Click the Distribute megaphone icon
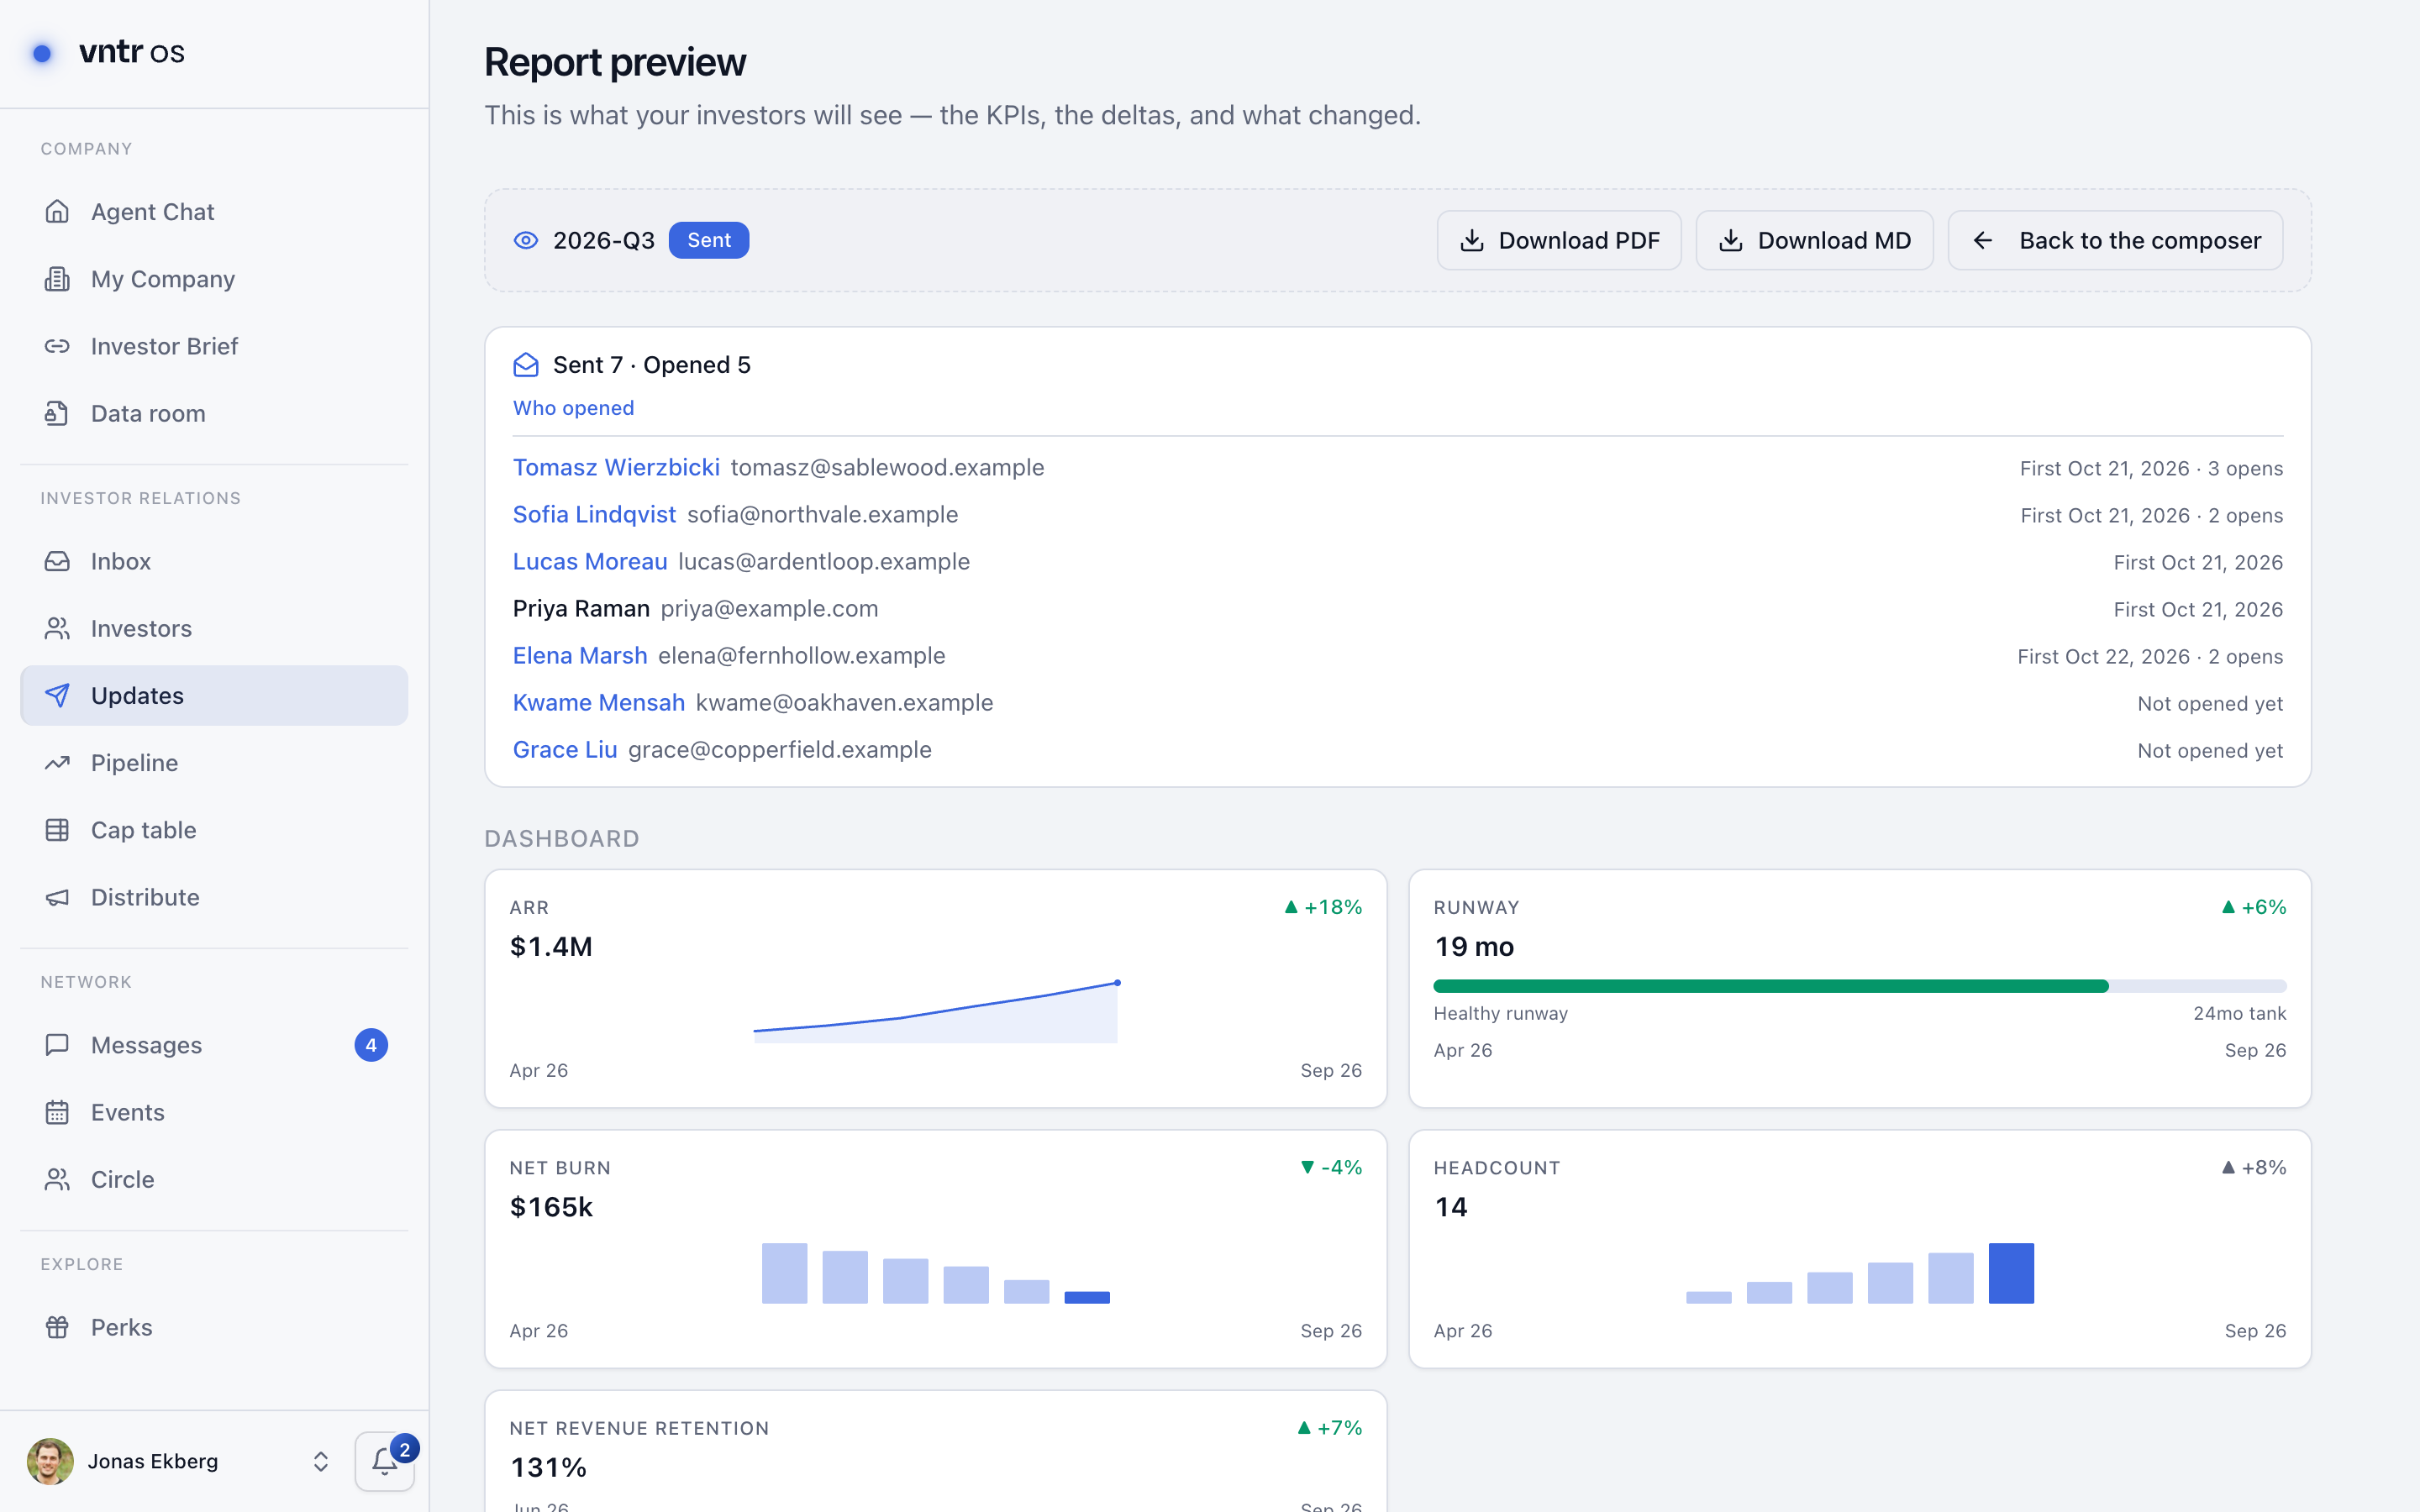Image resolution: width=2420 pixels, height=1512 pixels. click(x=57, y=897)
